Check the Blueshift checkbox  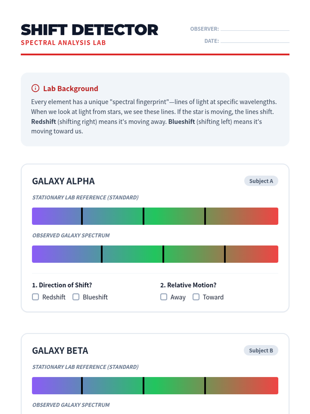76,297
